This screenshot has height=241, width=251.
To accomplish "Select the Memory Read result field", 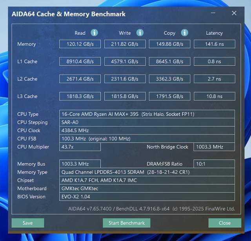I will pos(80,44).
